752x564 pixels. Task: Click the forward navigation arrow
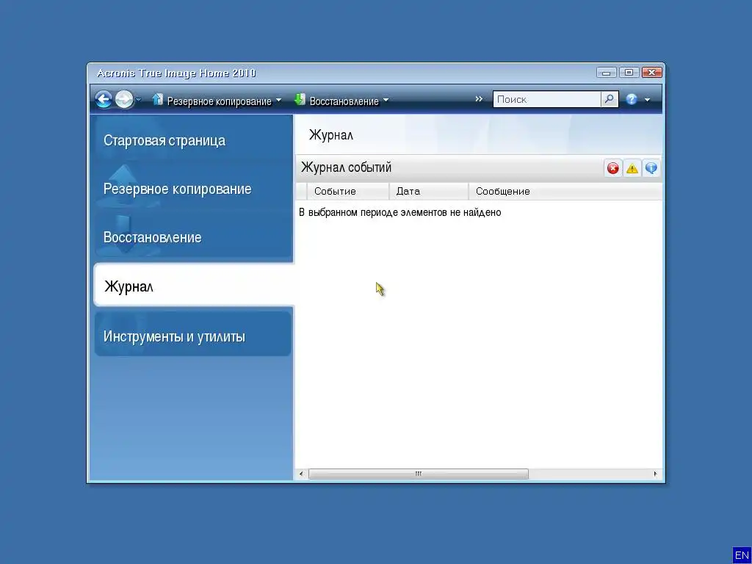coord(123,99)
